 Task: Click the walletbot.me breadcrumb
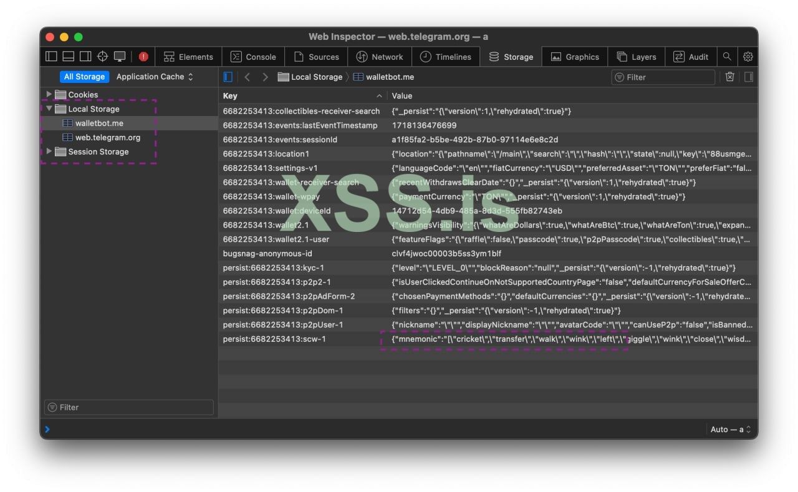[383, 77]
